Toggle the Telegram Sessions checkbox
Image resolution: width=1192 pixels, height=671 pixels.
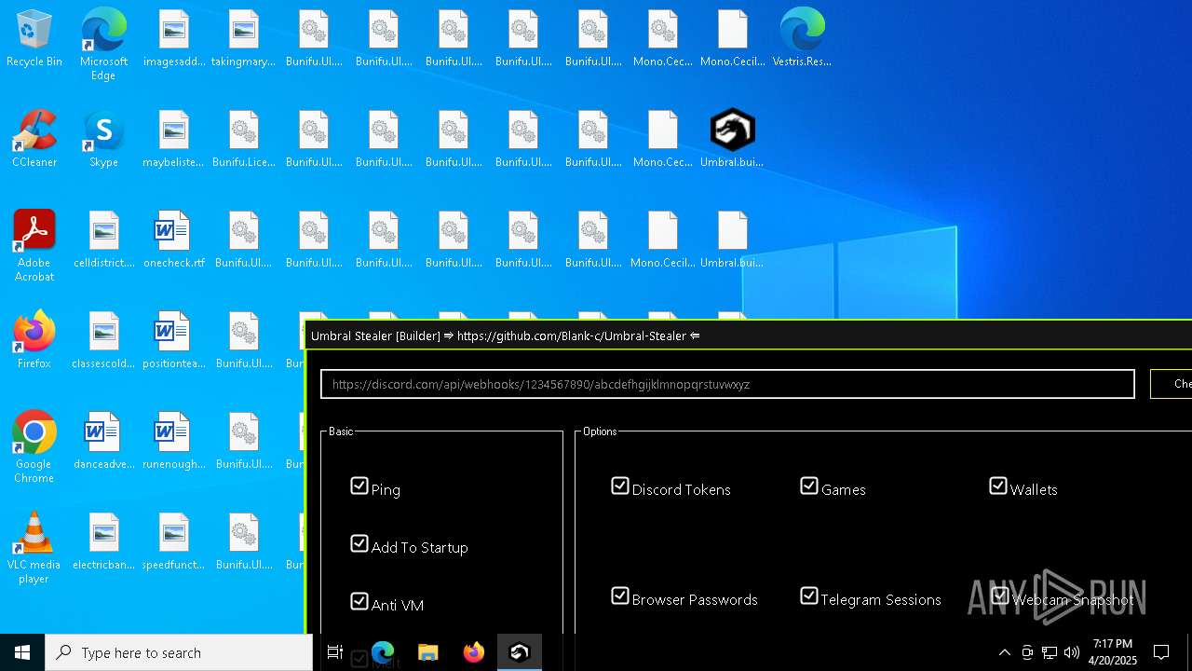point(809,596)
